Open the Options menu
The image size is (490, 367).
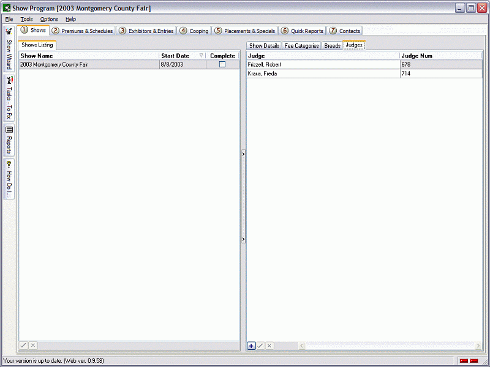coord(49,19)
